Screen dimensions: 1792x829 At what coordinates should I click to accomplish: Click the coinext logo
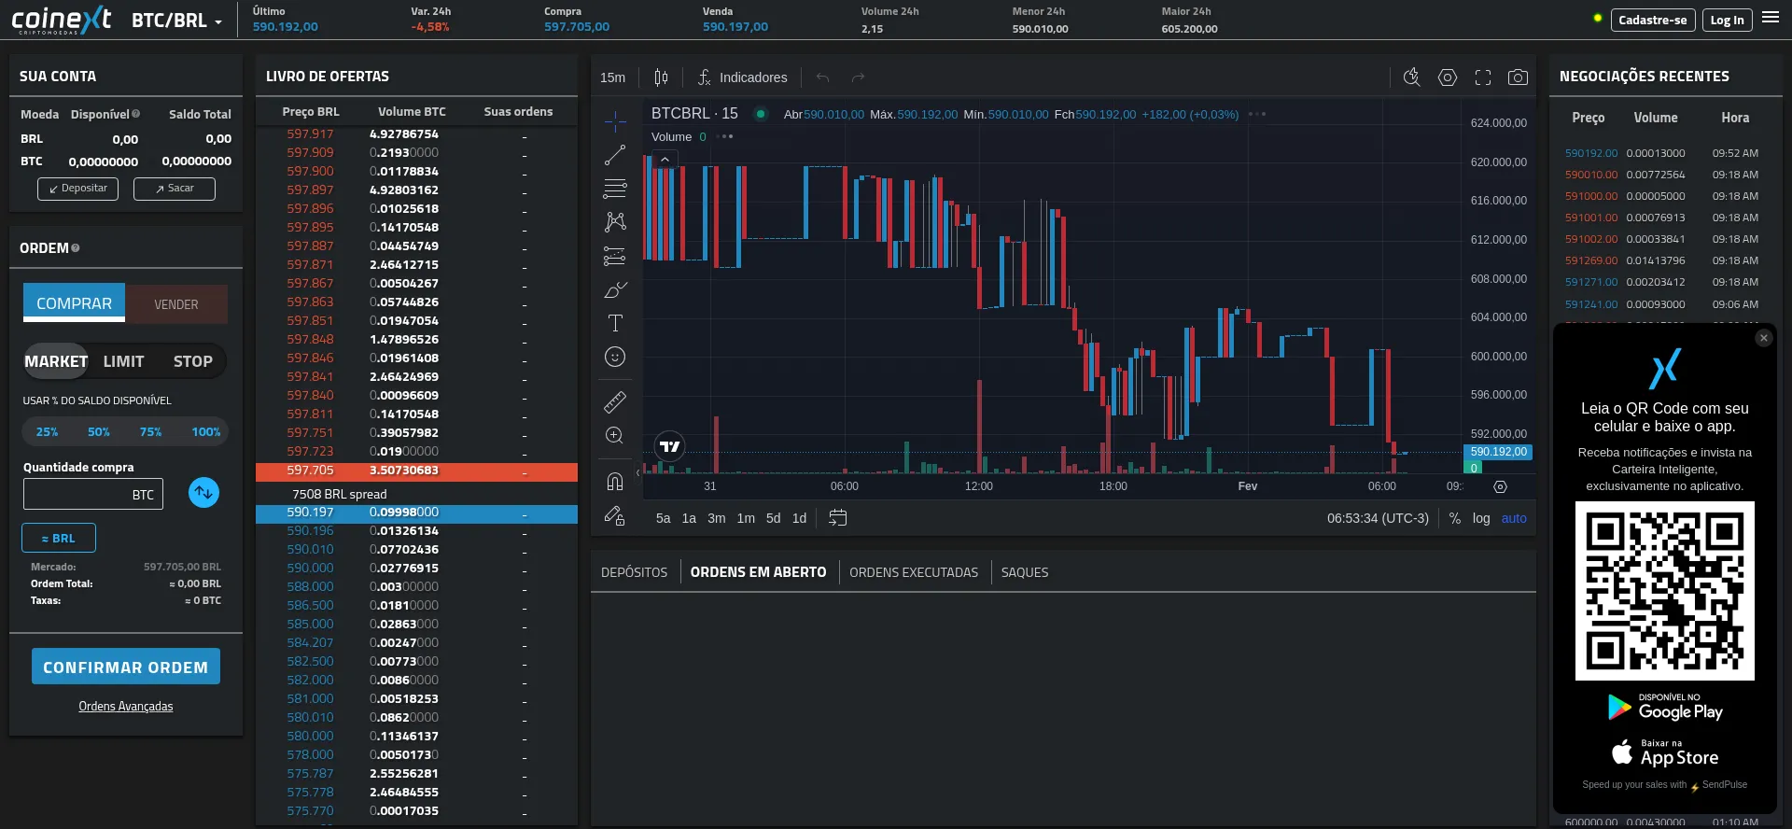[62, 19]
